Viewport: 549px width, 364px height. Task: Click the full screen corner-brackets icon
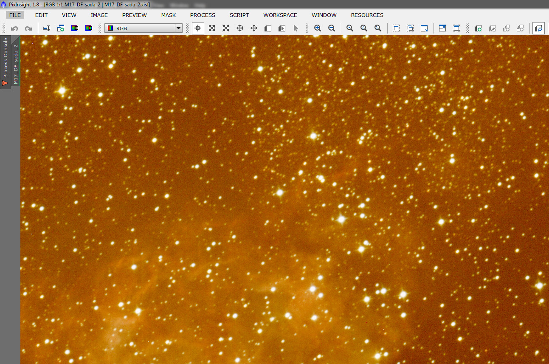(456, 28)
